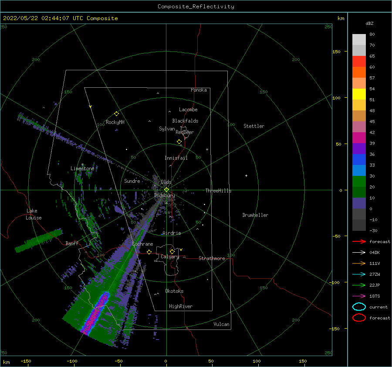The image size is (392, 367).
Task: Click the Strathmore label
Action: pyautogui.click(x=212, y=258)
